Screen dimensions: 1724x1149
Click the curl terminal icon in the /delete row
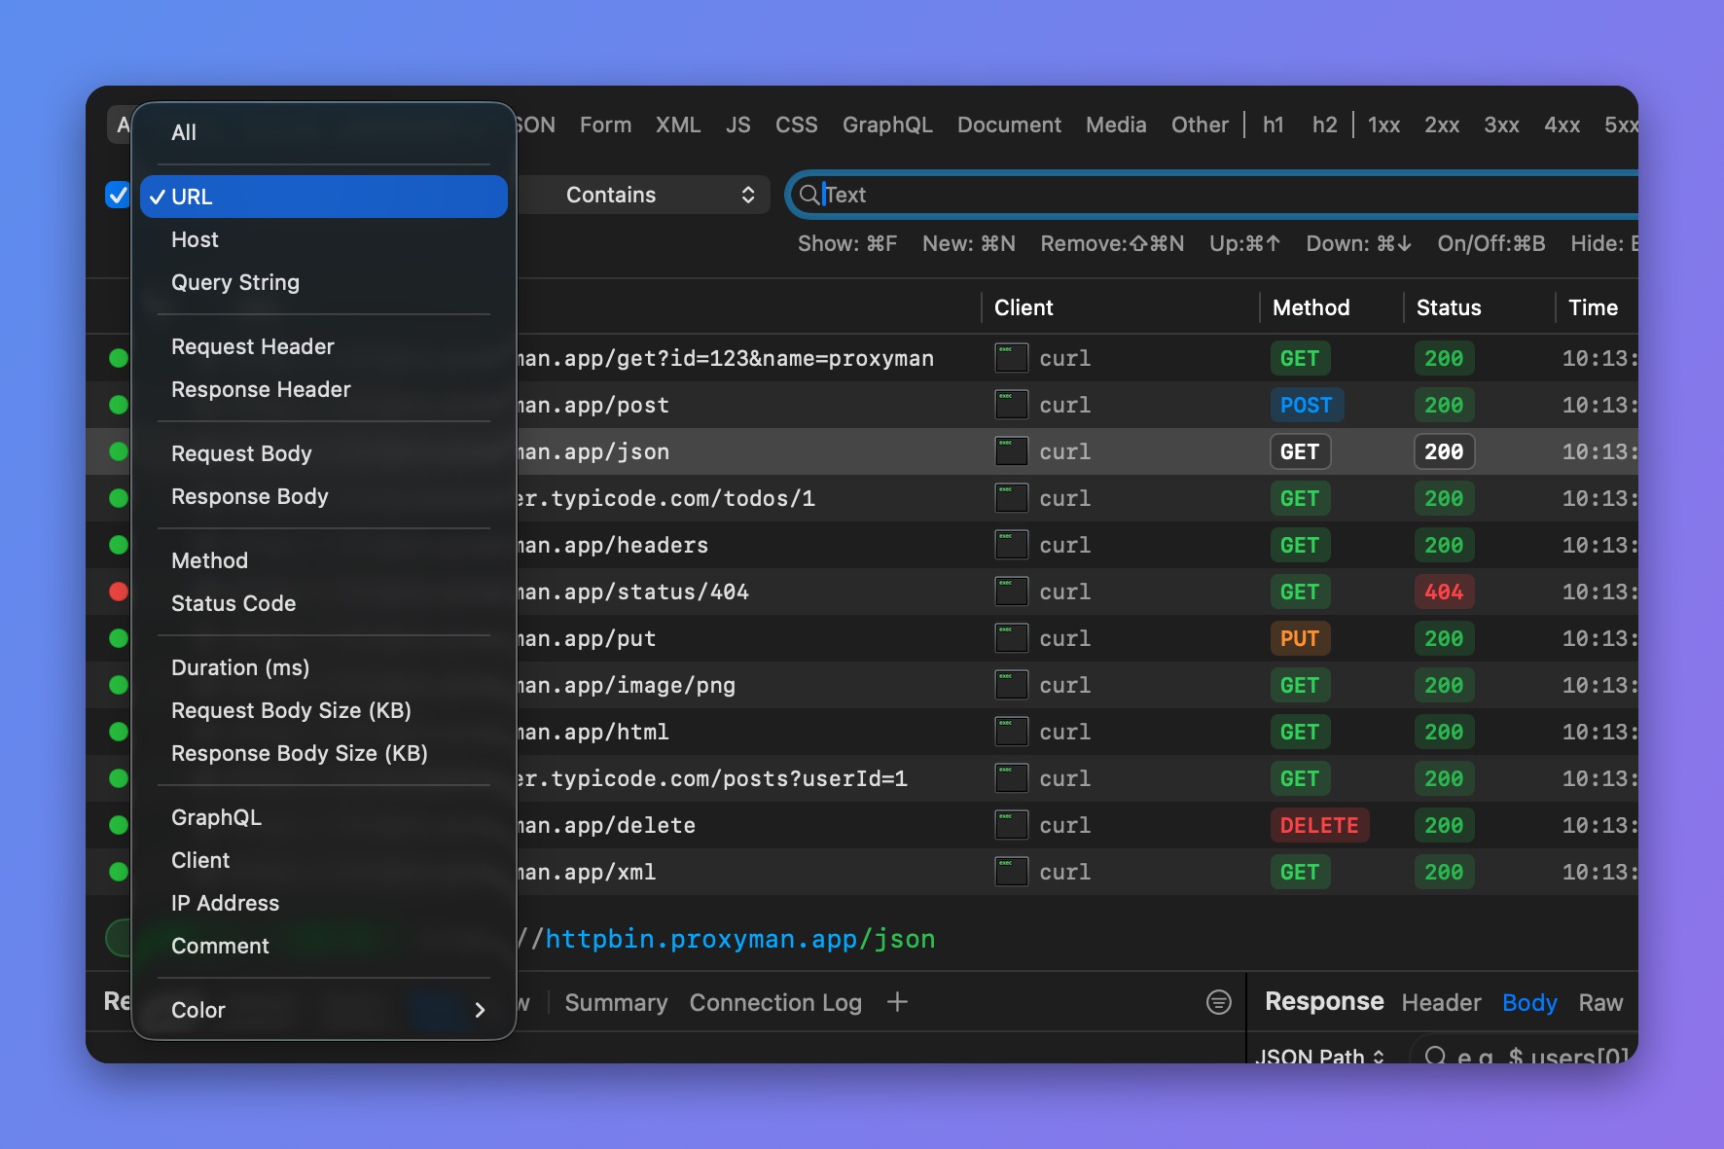pos(1011,825)
